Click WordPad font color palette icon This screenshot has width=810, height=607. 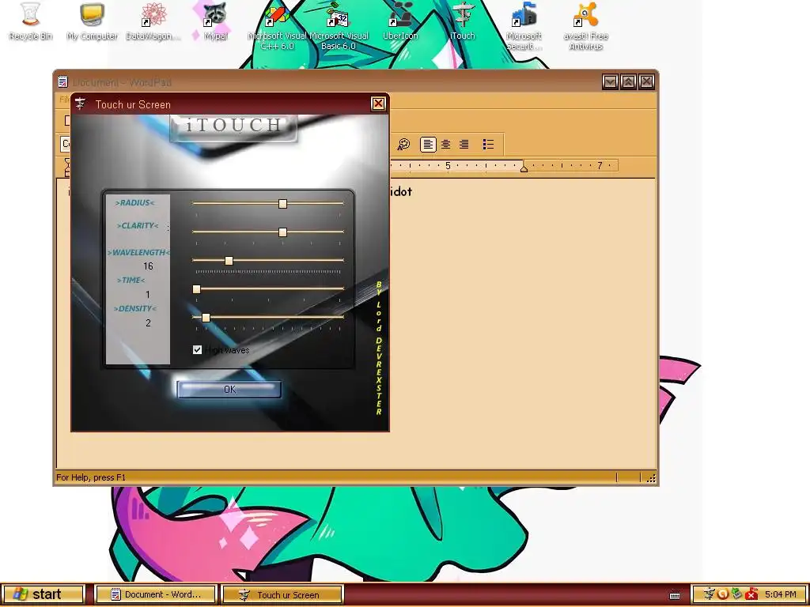(x=403, y=145)
